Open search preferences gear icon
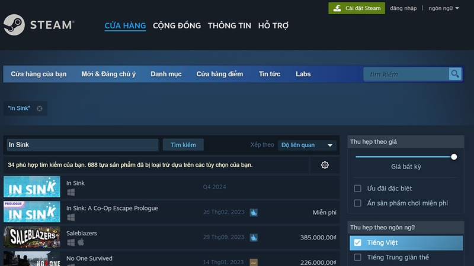 pos(325,165)
